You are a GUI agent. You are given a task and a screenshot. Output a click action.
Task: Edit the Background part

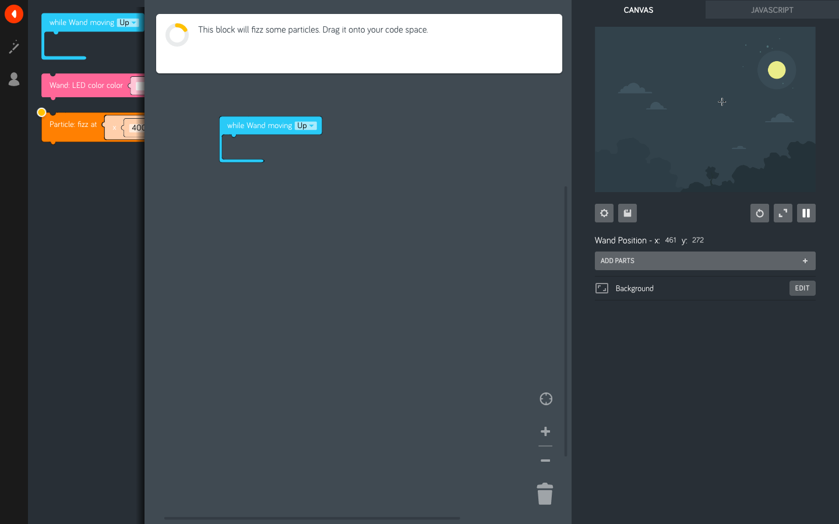802,288
